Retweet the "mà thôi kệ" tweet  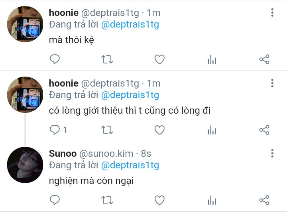pyautogui.click(x=107, y=59)
